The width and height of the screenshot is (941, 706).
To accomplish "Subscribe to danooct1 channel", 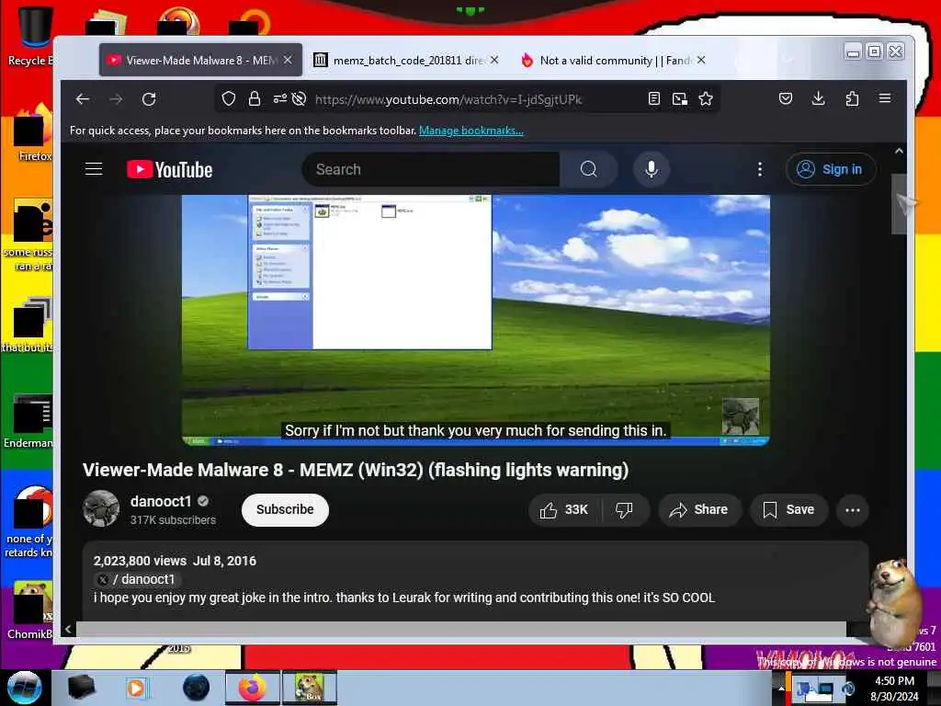I will 285,509.
